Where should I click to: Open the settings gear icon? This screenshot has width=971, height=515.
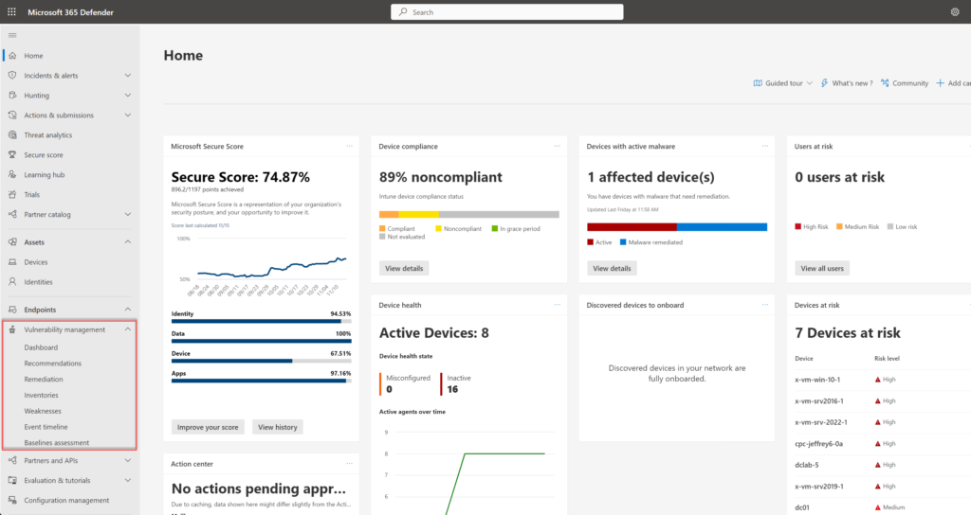click(x=955, y=11)
